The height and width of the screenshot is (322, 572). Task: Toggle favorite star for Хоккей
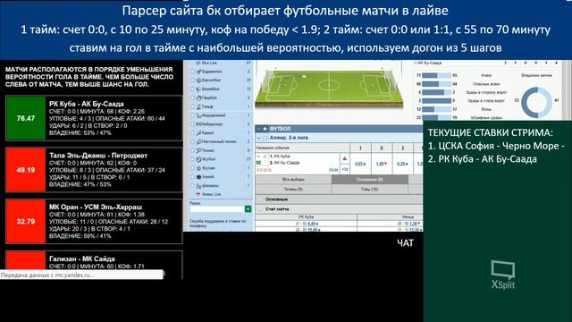(193, 177)
